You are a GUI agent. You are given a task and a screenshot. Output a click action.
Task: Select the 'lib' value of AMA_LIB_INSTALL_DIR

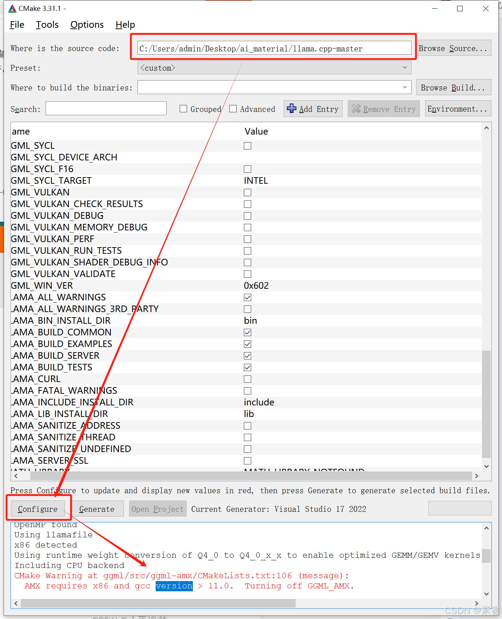tap(249, 414)
